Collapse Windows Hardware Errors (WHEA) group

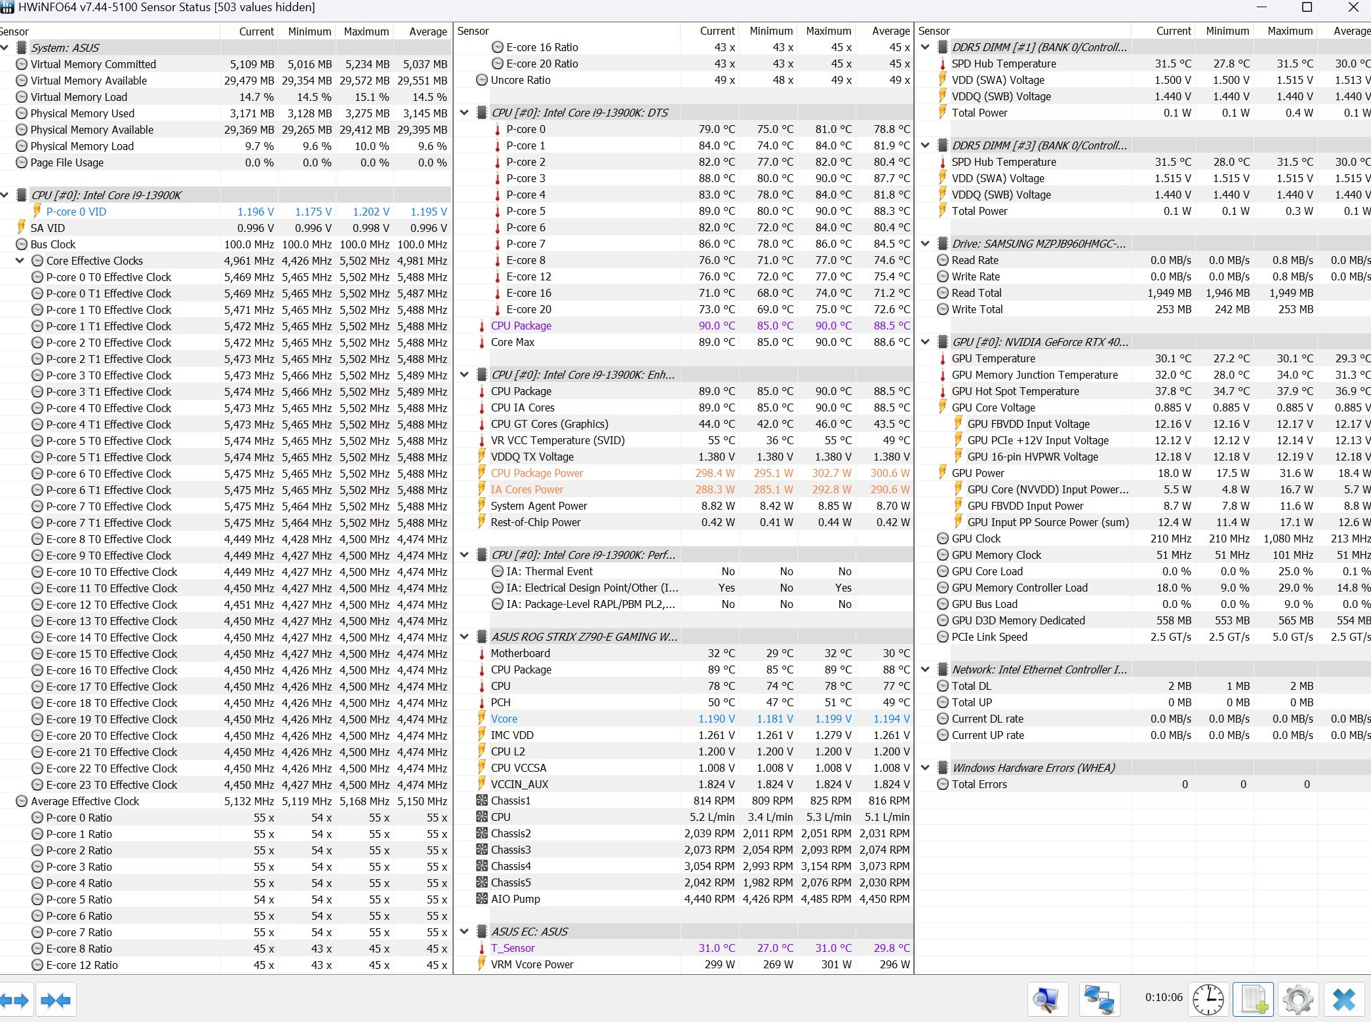click(926, 768)
